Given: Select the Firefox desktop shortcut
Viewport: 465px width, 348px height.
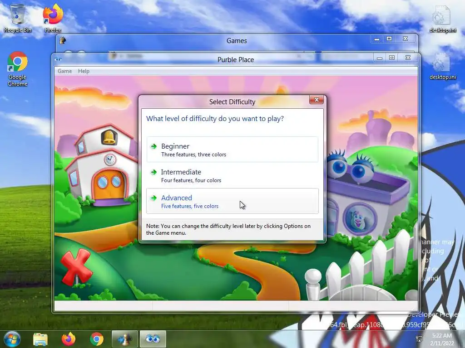Looking at the screenshot, I should 53,18.
